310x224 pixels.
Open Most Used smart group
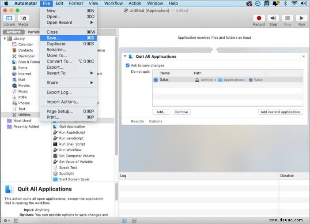click(22, 120)
